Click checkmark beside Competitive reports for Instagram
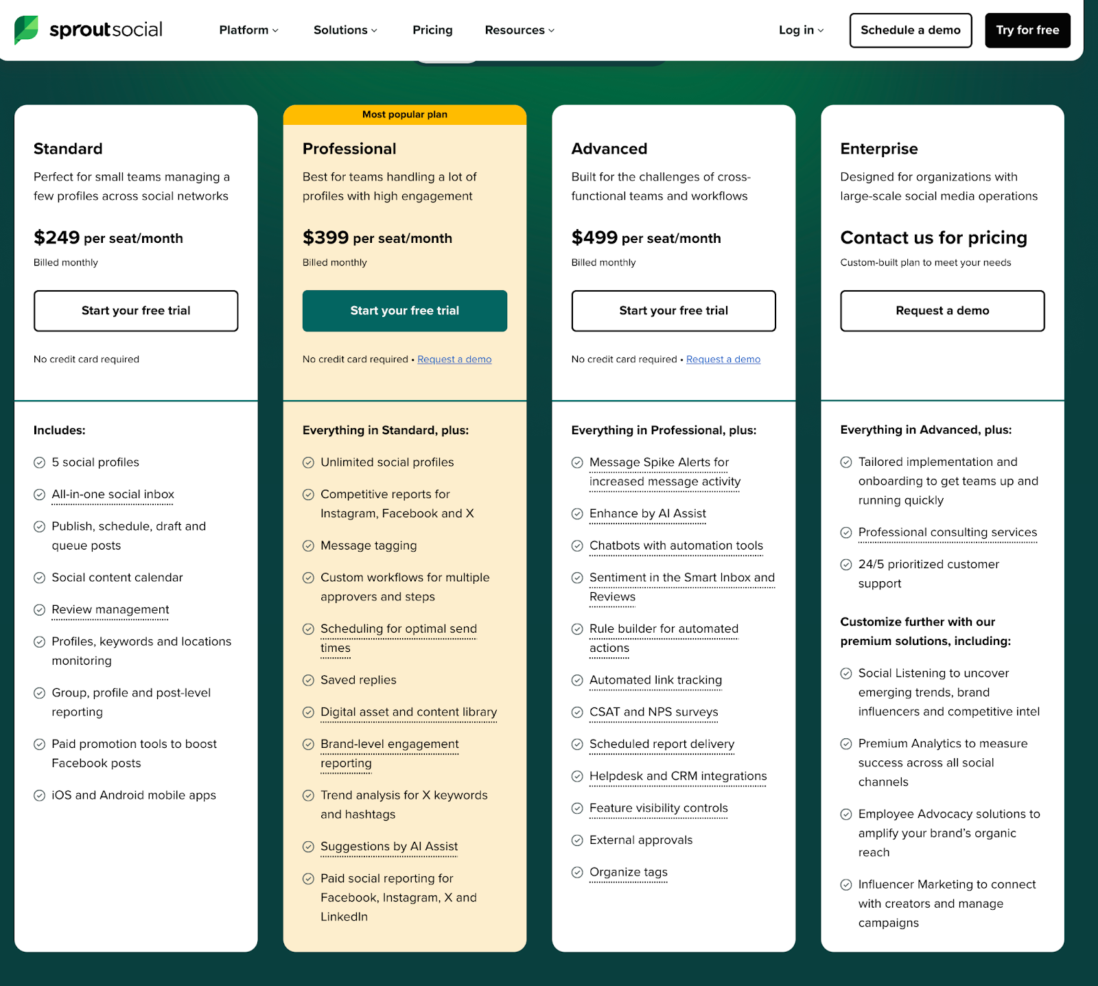Screen dimensions: 1098x986 click(x=309, y=495)
